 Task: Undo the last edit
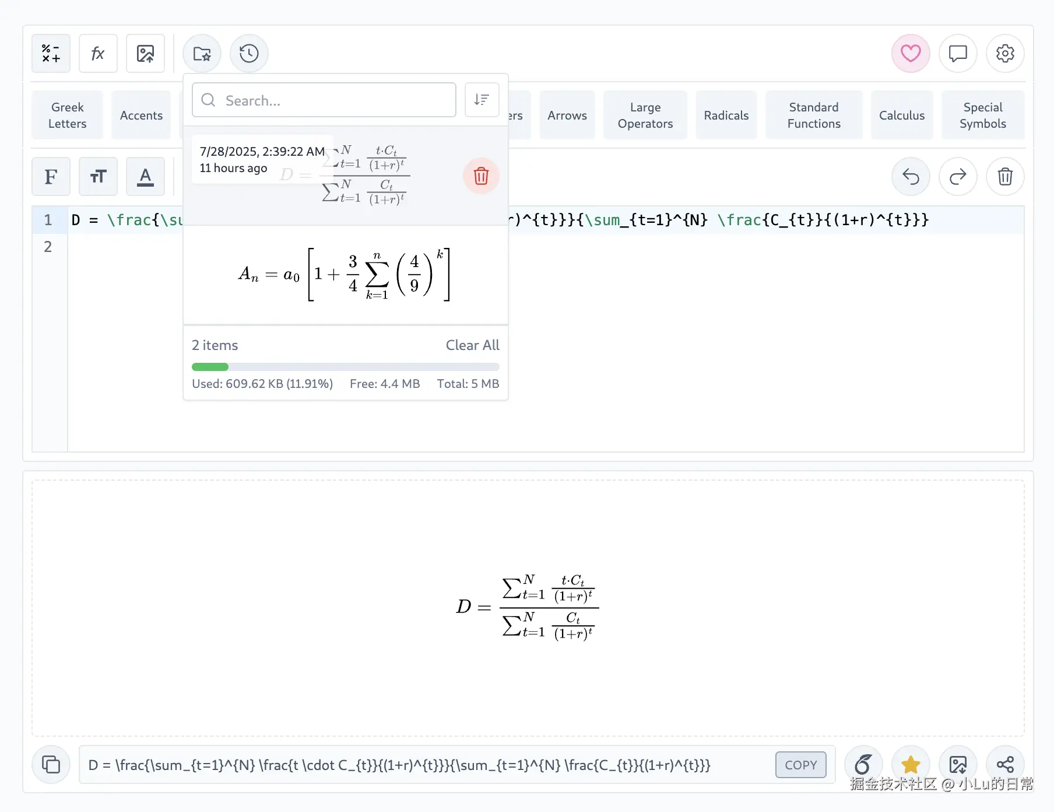coord(911,176)
